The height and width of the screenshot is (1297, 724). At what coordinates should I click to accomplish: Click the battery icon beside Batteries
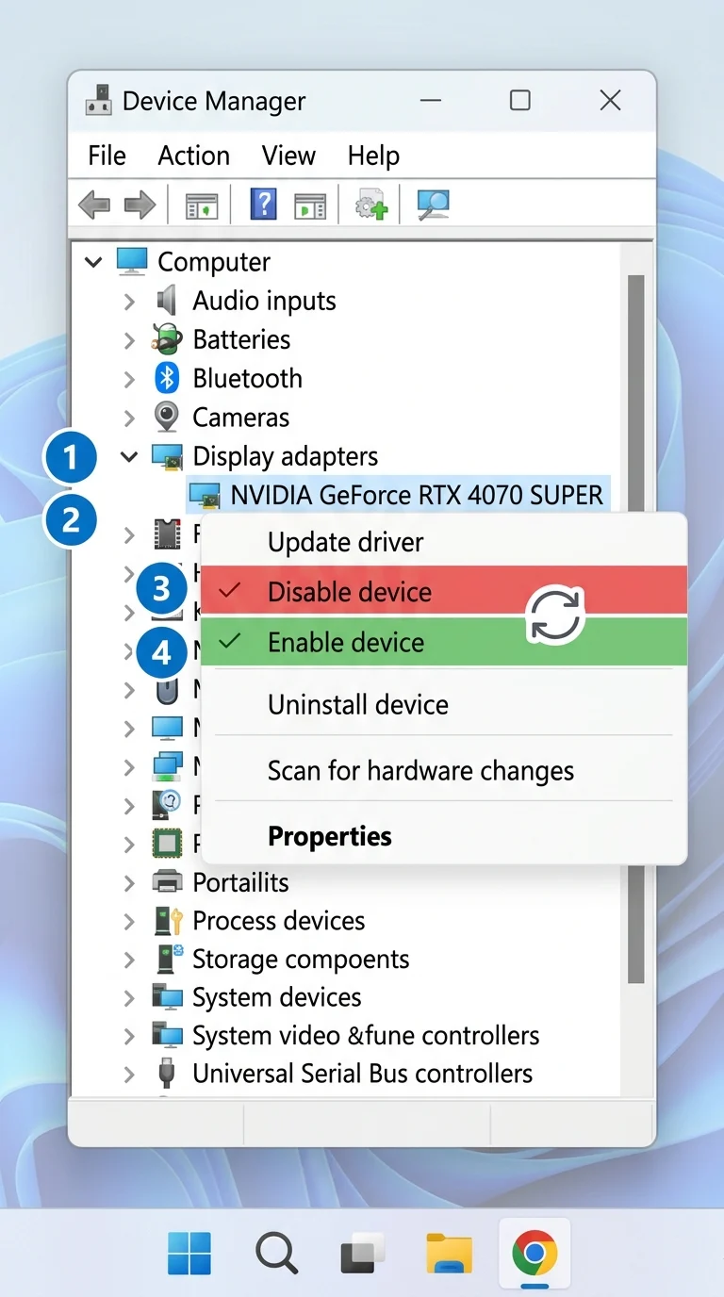[167, 339]
